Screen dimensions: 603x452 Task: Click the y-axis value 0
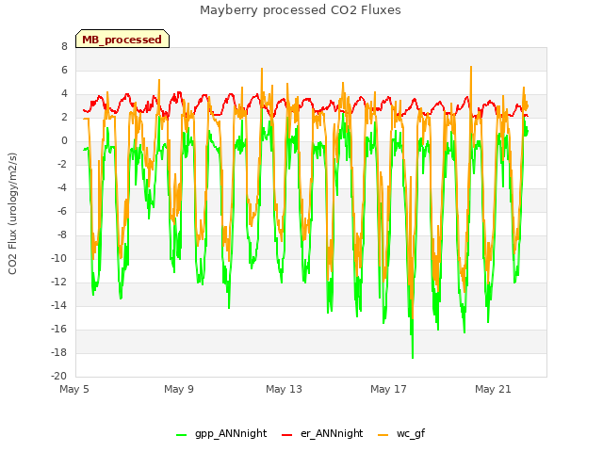pyautogui.click(x=64, y=141)
